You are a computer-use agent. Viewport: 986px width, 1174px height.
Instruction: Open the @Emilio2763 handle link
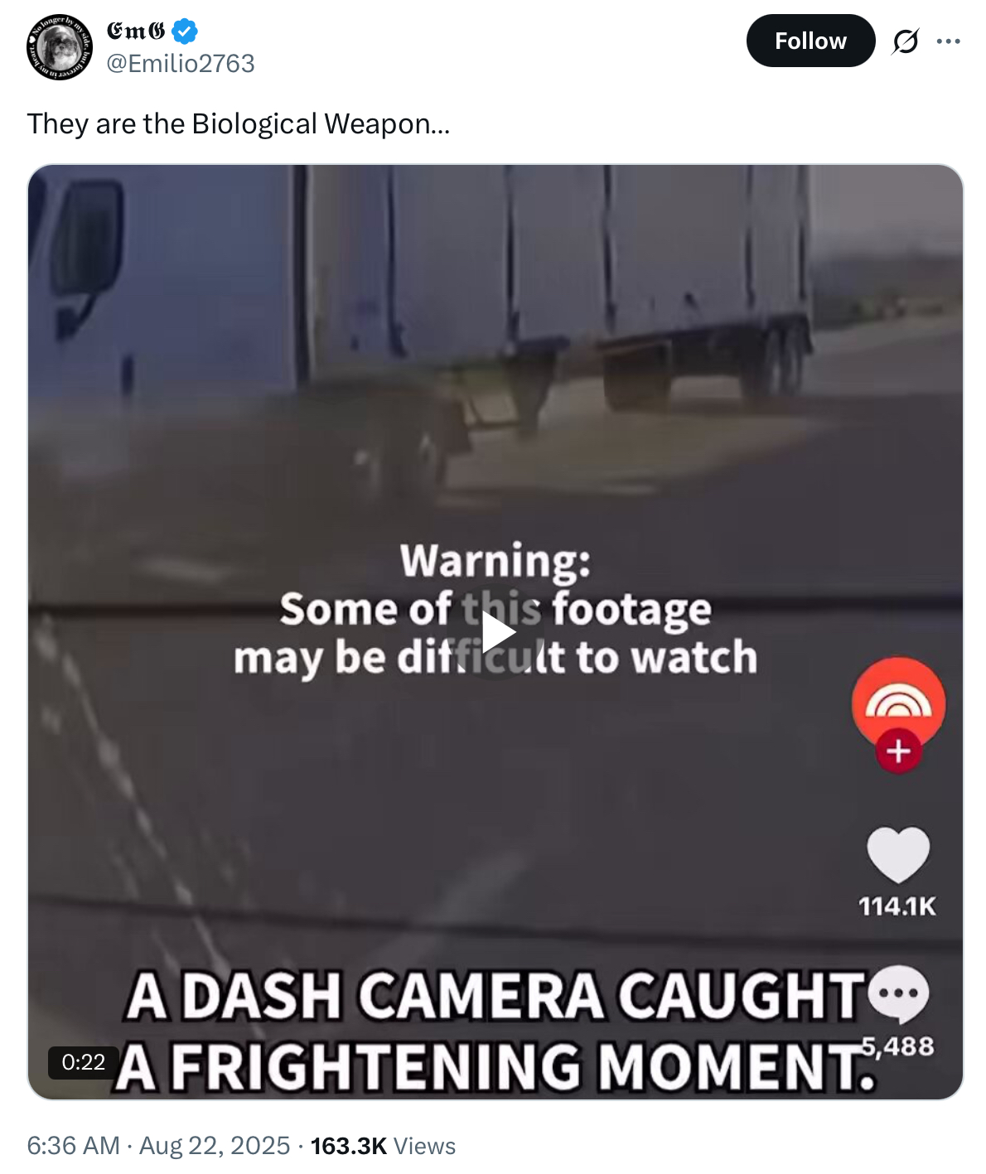click(181, 63)
